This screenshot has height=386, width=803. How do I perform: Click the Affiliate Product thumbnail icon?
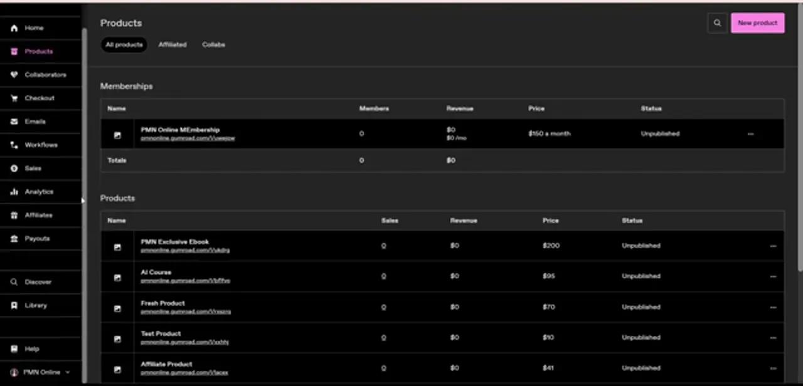coord(117,370)
